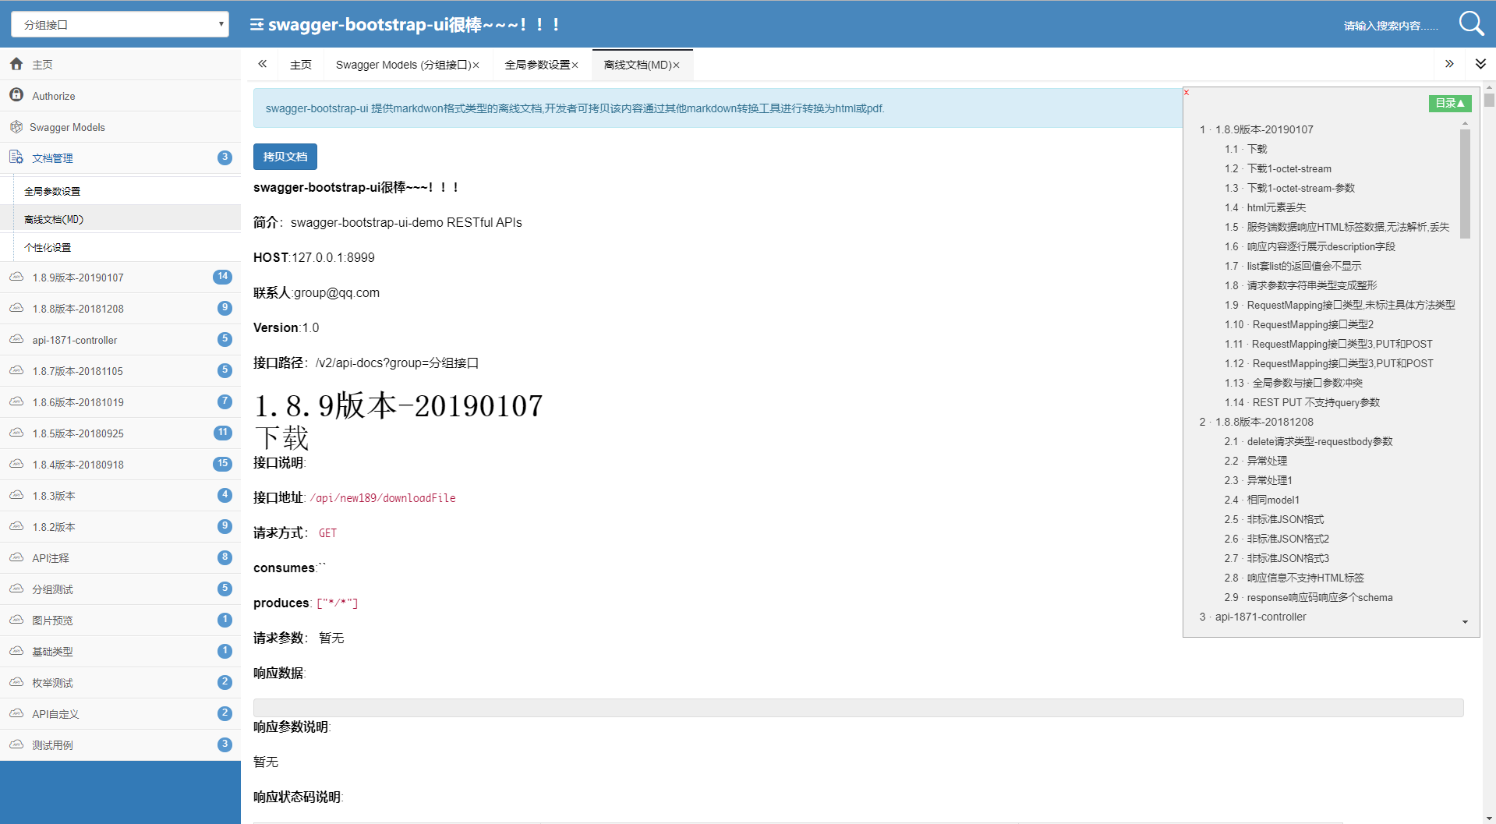Viewport: 1496px width, 824px height.
Task: Expand the 1.8.9版本-20190107 API group
Action: [x=78, y=278]
